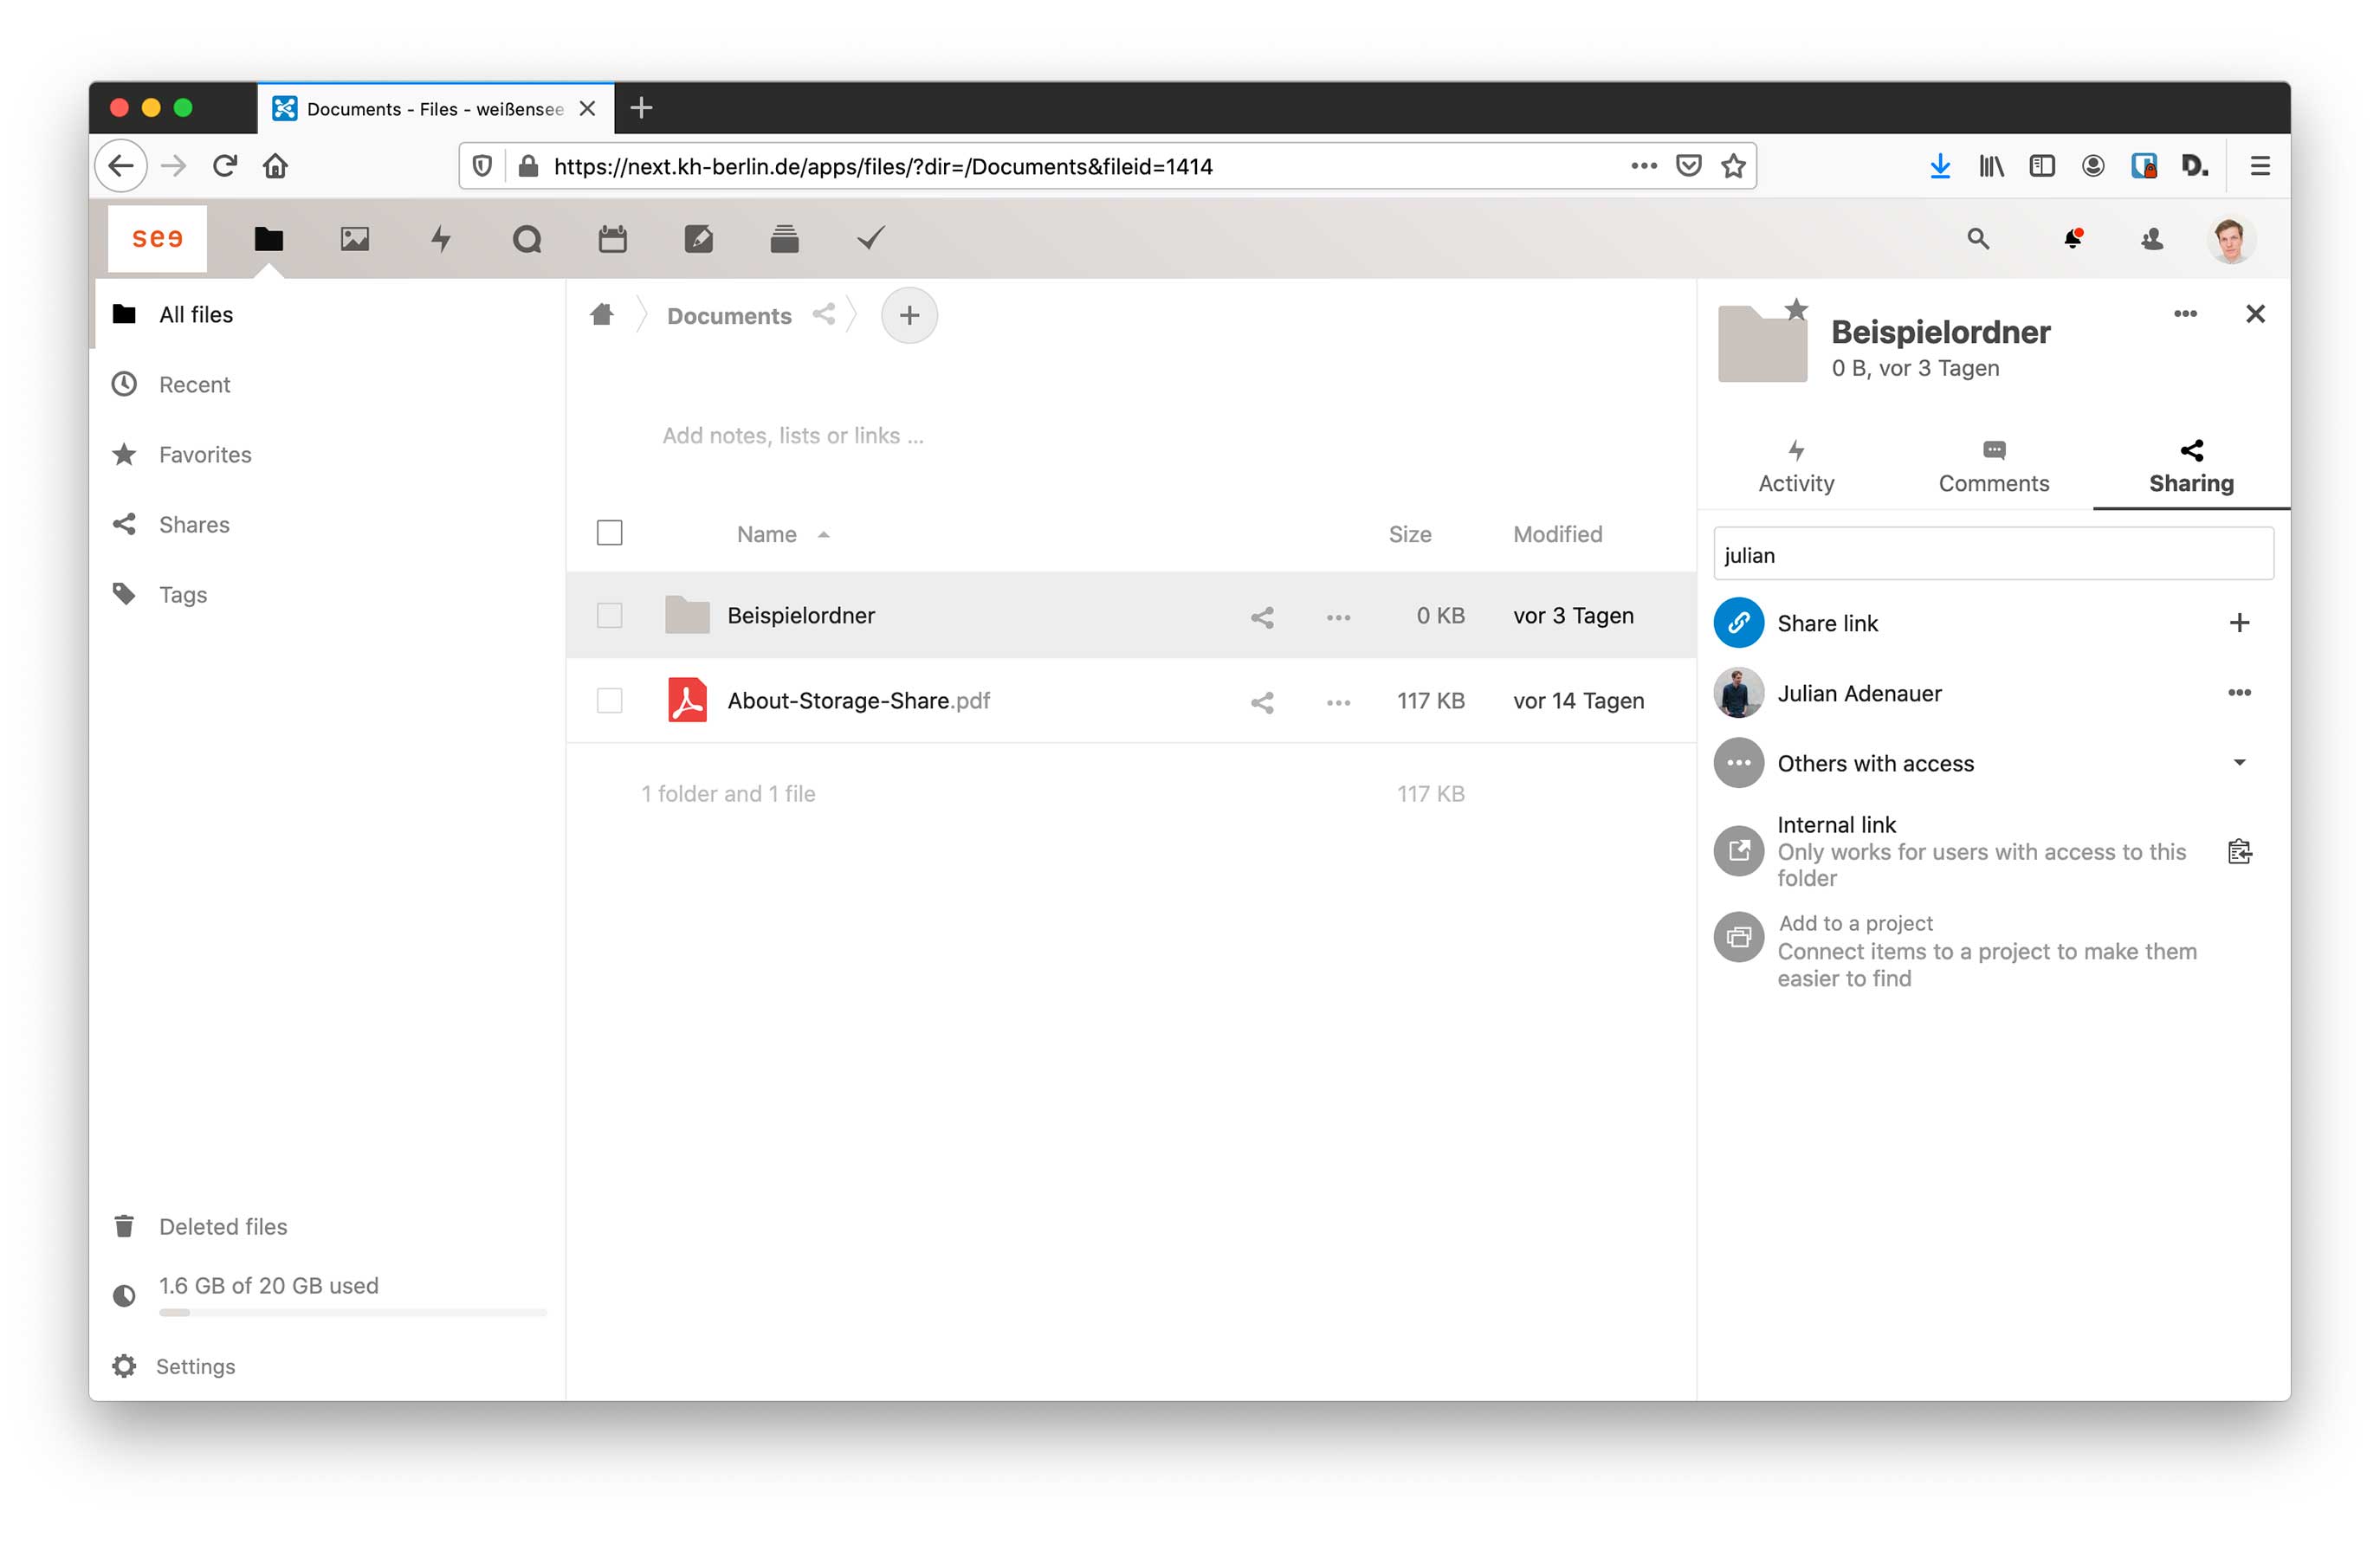
Task: Open the Calendar app icon
Action: pos(612,239)
